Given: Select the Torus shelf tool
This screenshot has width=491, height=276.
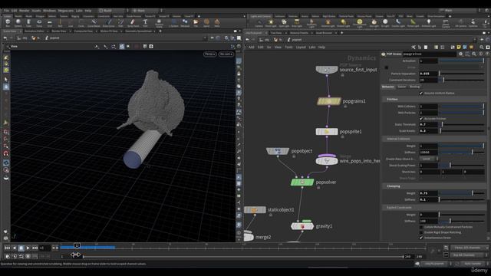Looking at the screenshot, I should click(x=39, y=23).
